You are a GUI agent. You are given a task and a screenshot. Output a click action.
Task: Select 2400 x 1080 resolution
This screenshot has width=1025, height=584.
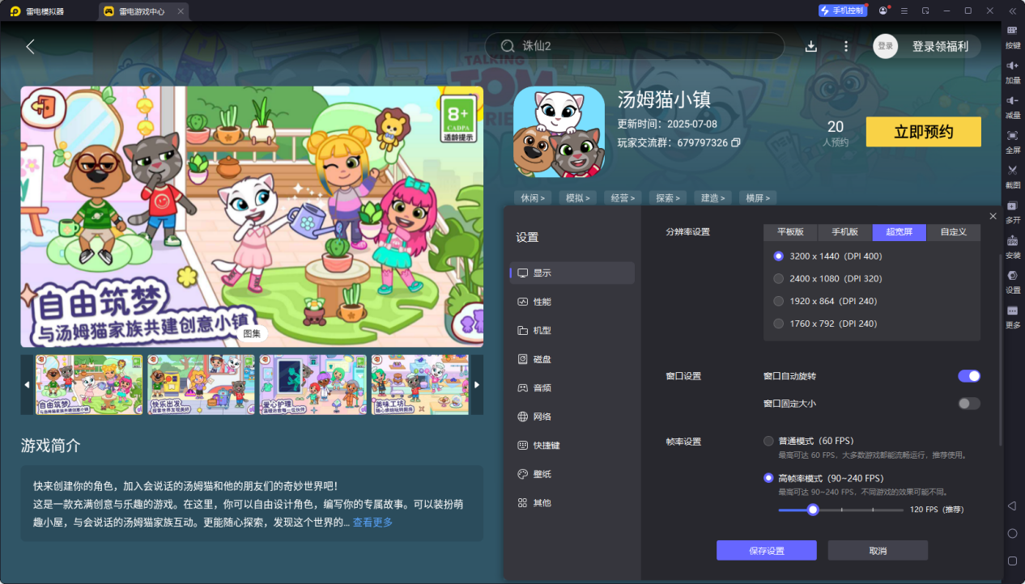pyautogui.click(x=778, y=279)
